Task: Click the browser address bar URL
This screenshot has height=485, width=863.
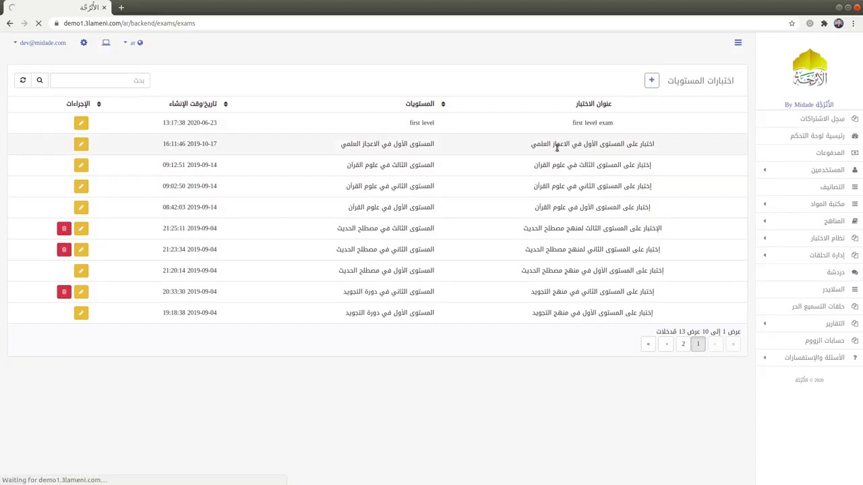Action: point(129,23)
